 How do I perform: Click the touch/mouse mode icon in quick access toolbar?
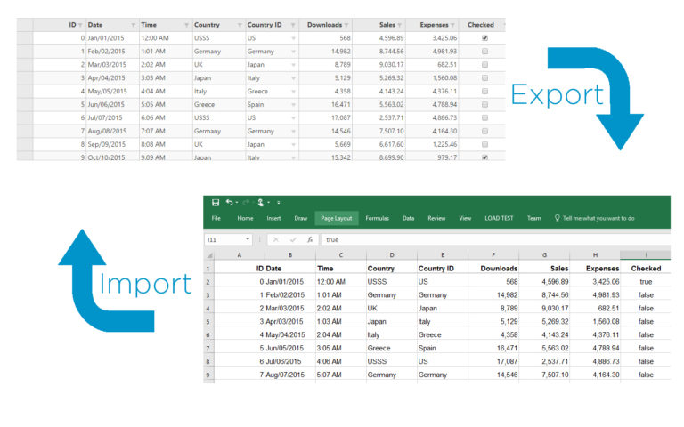(x=262, y=202)
